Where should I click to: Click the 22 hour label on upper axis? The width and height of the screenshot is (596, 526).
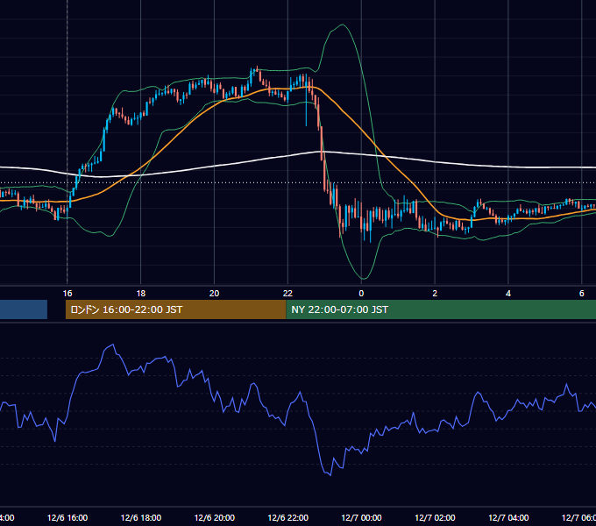coord(287,294)
